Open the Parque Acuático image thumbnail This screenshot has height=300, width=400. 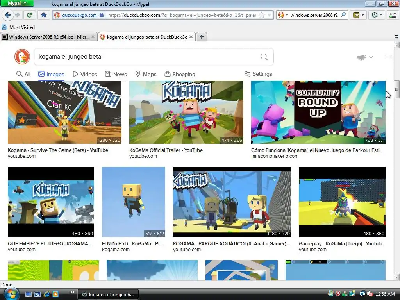232,202
